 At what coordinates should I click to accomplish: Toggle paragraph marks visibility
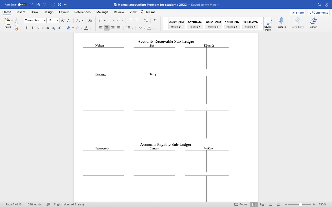(156, 20)
